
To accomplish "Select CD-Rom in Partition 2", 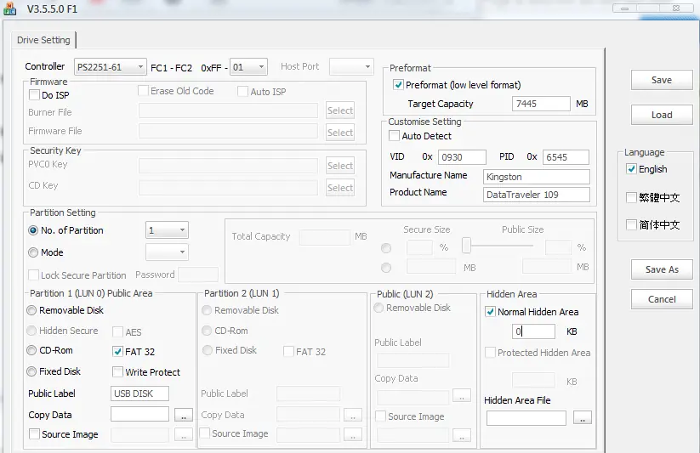I will 207,331.
